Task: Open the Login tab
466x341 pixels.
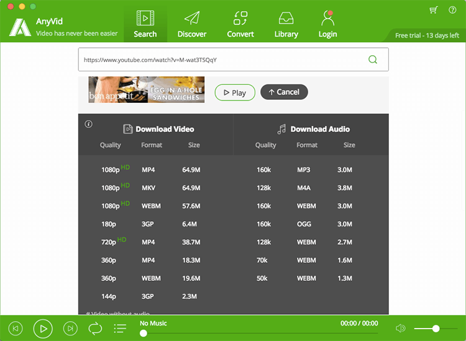Action: 327,24
